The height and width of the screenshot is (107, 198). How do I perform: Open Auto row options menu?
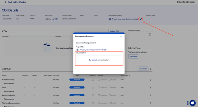point(150,87)
